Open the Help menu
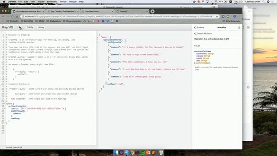Image resolution: width=277 pixels, height=156 pixels. coord(81,2)
